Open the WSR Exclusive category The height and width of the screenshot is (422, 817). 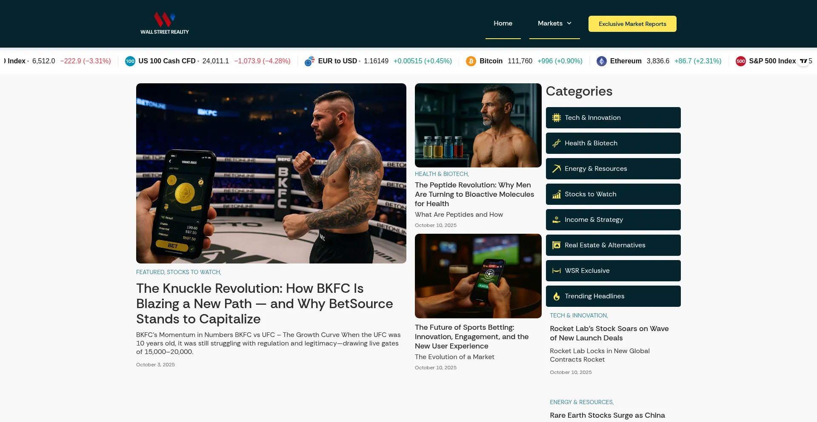613,271
